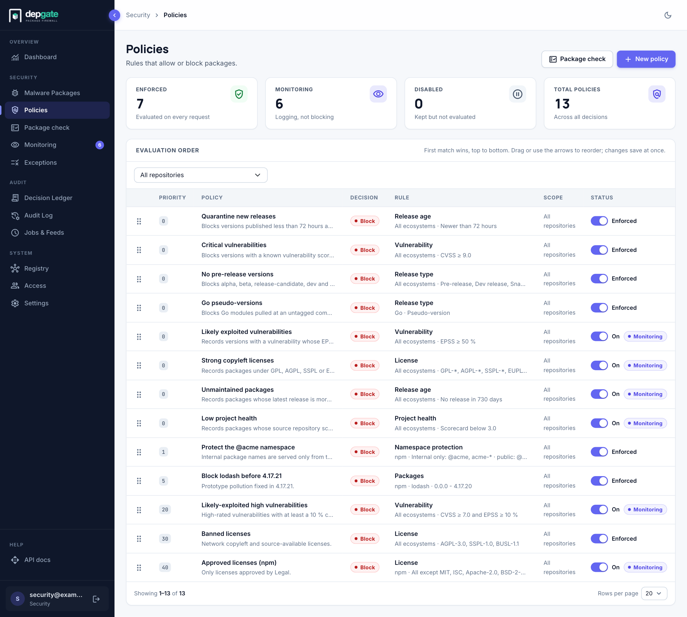687x617 pixels.
Task: Open the Rows per page dropdown
Action: [x=654, y=593]
